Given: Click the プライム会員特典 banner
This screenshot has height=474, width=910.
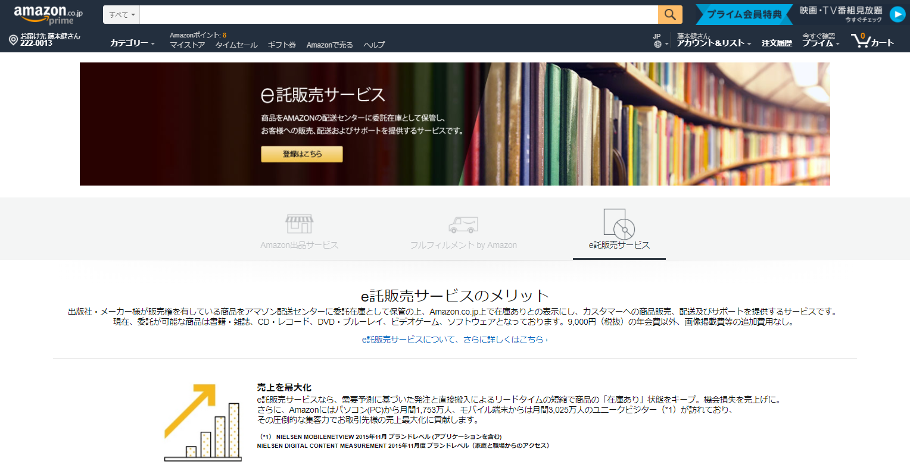Looking at the screenshot, I should (744, 14).
